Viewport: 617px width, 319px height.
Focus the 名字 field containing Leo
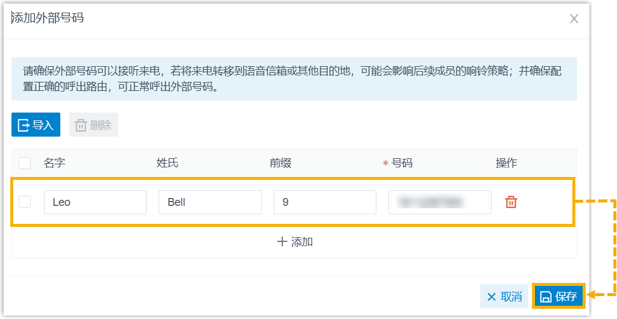click(x=95, y=202)
